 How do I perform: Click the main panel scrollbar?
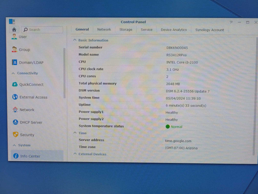click(255, 96)
